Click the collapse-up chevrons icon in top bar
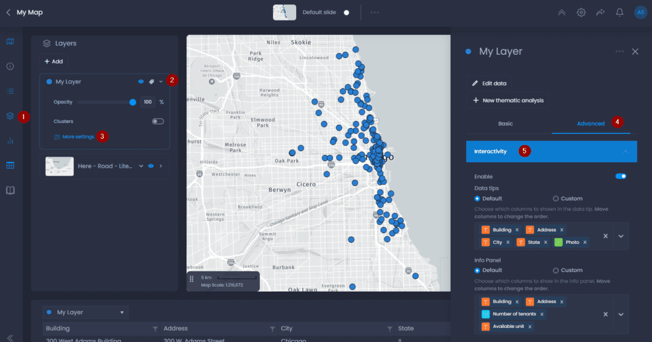Screen dimensions: 652x342 pos(562,13)
